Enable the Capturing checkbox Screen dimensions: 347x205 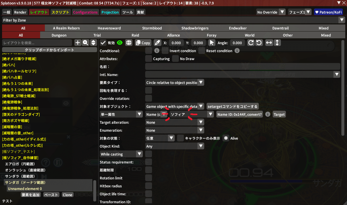click(x=149, y=59)
